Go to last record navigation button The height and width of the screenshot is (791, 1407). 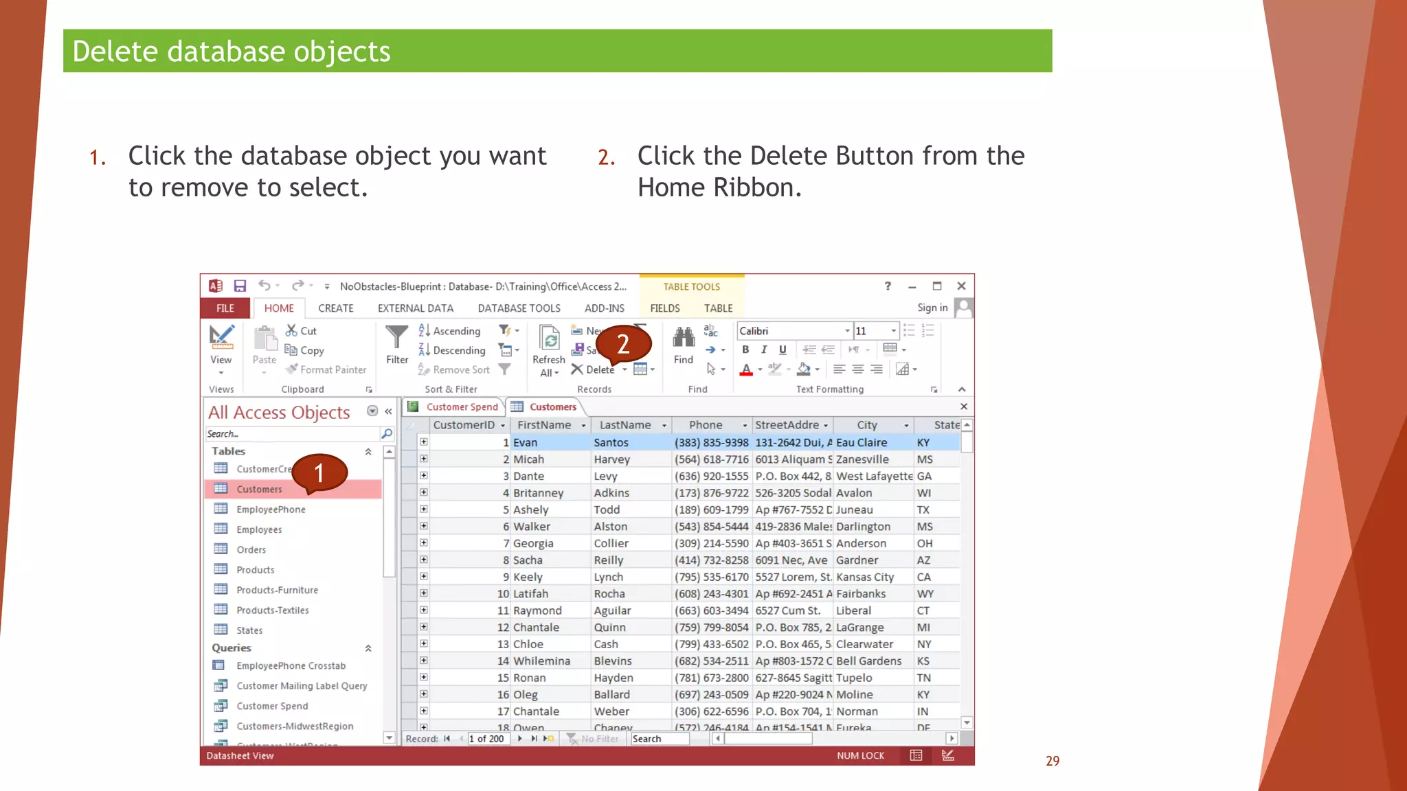coord(534,739)
